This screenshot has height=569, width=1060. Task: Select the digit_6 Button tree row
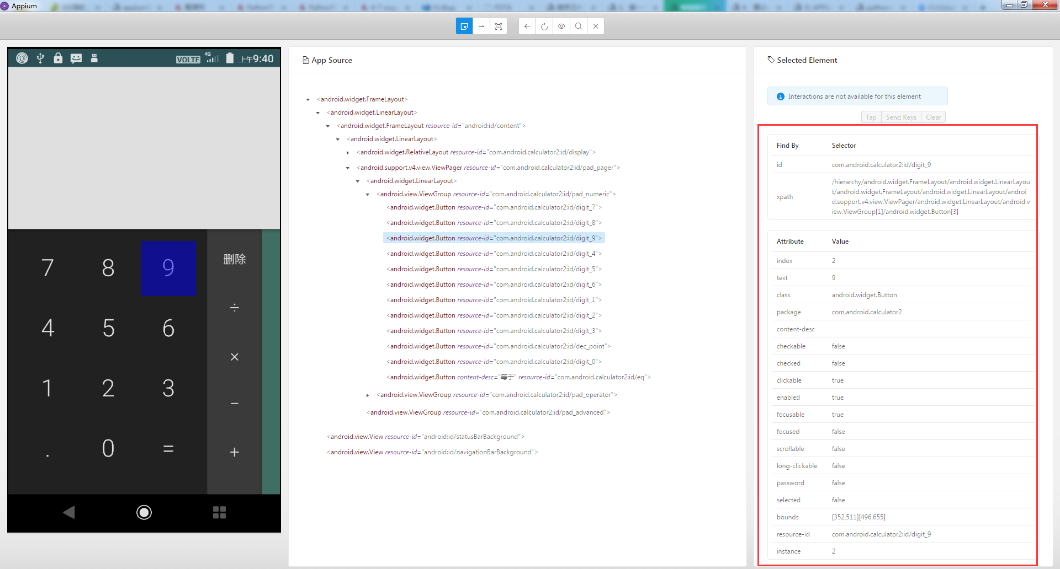pyautogui.click(x=494, y=284)
